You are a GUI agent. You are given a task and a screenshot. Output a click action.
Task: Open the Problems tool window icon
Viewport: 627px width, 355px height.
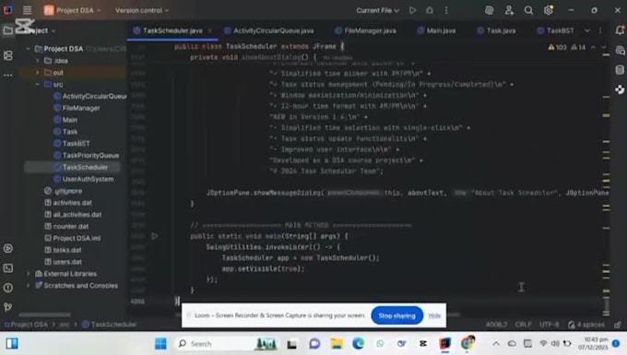pos(8,288)
